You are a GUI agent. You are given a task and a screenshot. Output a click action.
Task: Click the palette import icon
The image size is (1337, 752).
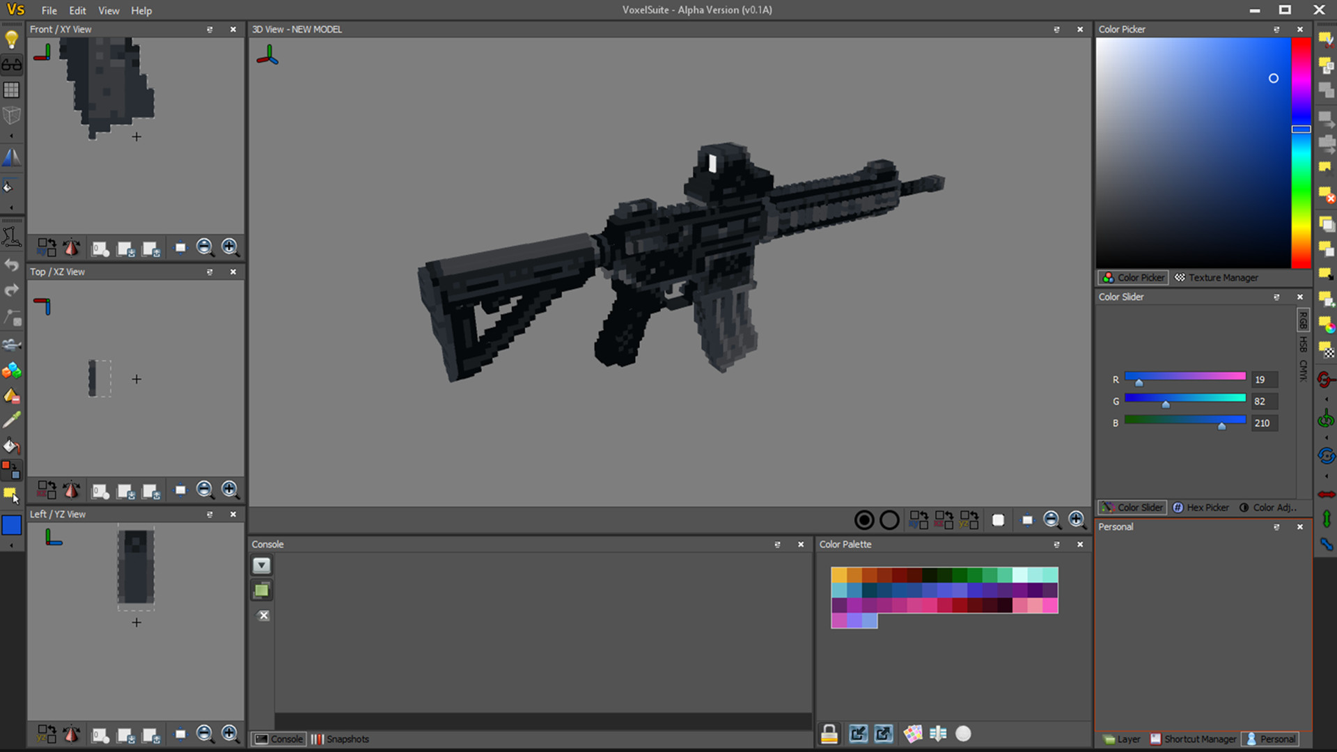pyautogui.click(x=858, y=733)
